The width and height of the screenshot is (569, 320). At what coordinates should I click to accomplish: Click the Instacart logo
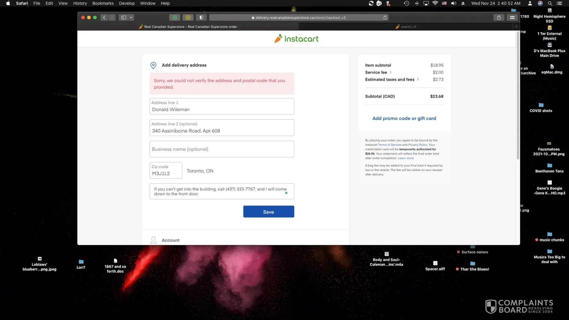tap(296, 39)
